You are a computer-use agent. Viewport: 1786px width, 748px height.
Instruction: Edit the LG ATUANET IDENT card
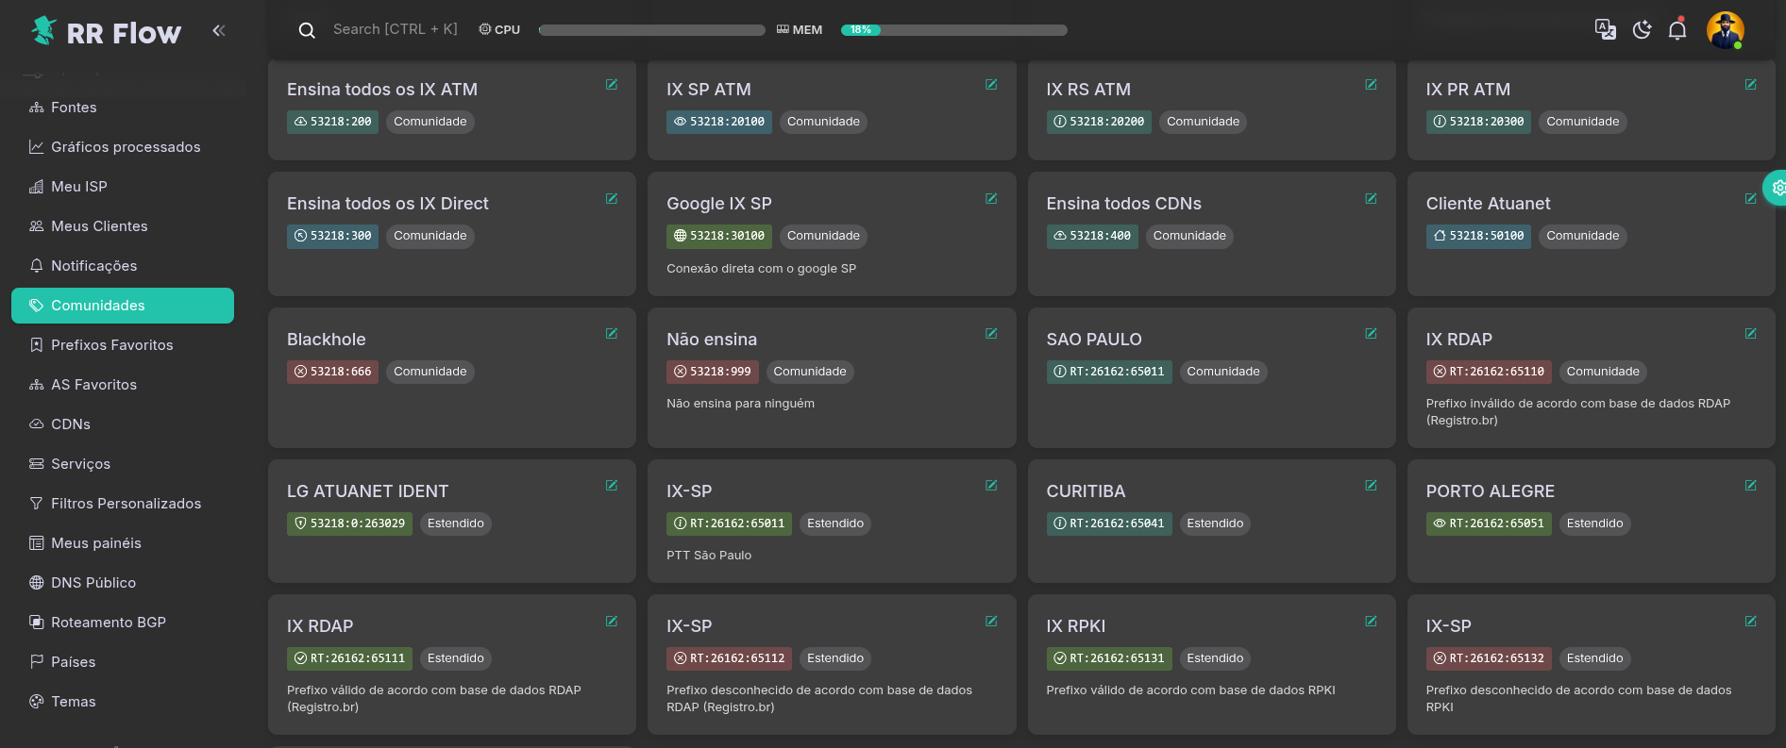[x=612, y=486]
